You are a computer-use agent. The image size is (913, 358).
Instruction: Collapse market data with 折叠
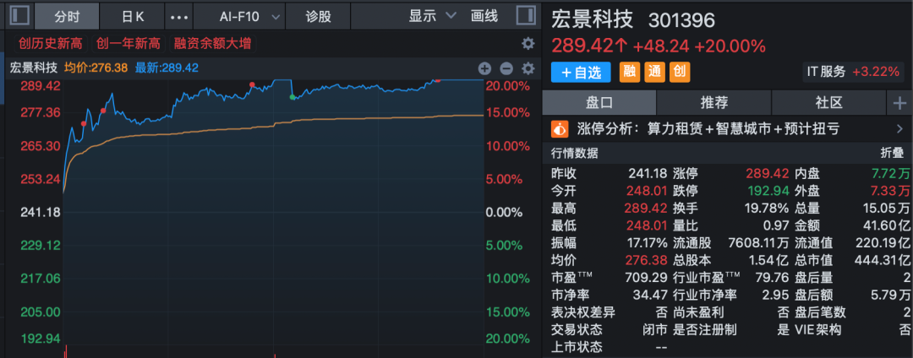[891, 154]
